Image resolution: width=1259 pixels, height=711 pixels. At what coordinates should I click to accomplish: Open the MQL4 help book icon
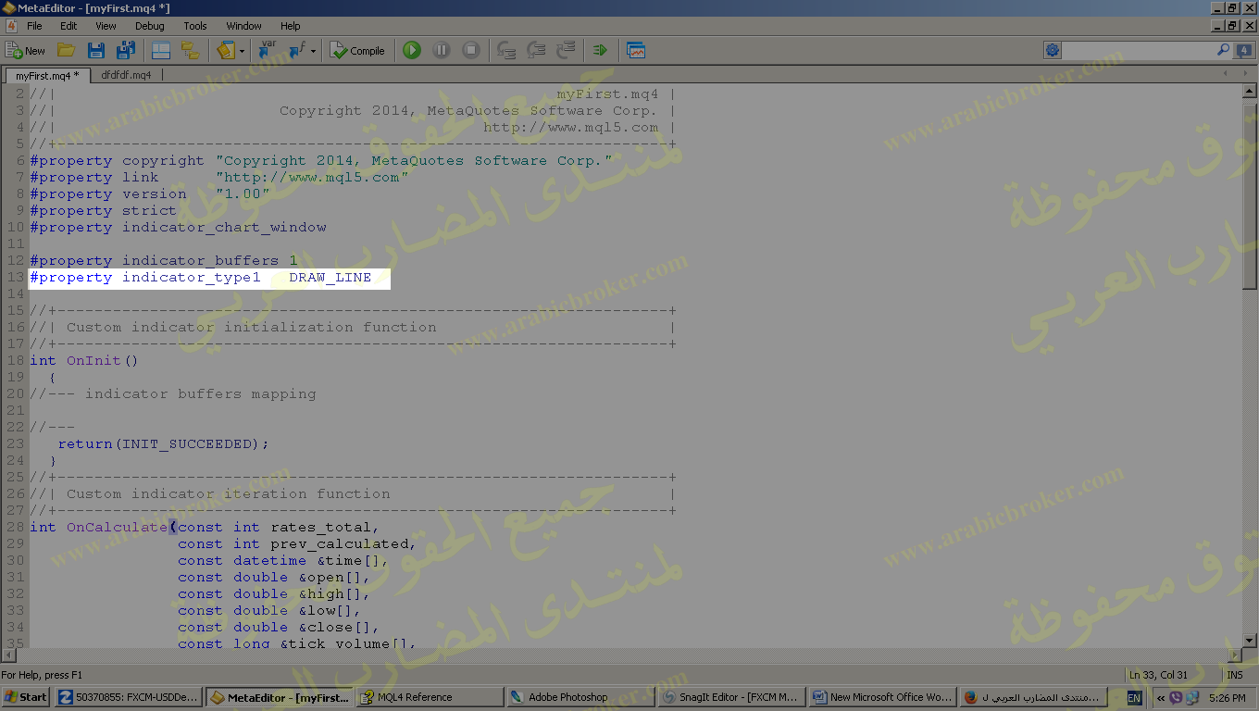(x=226, y=51)
